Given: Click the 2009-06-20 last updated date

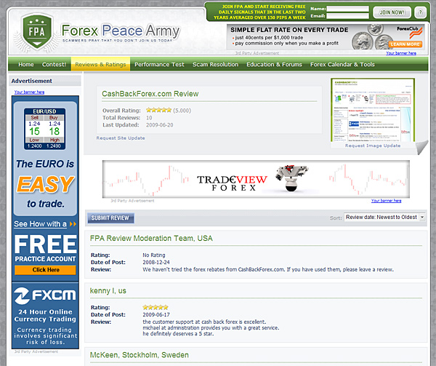Looking at the screenshot, I should point(160,125).
